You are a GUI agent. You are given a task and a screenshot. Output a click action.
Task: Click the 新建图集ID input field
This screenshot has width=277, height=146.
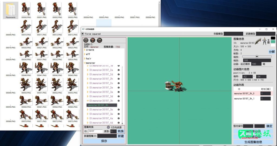tap(107, 136)
